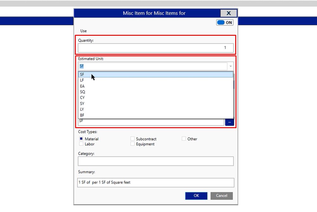Collapse the Estimated Unit dropdown arrow
This screenshot has height=212, width=317.
[230, 66]
